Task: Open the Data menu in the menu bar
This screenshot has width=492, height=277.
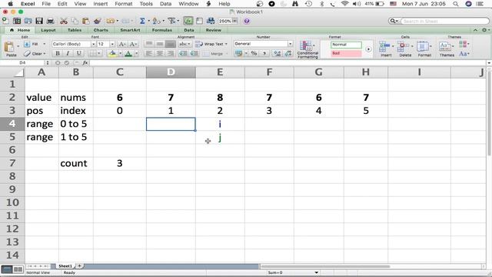Action: pos(165,4)
